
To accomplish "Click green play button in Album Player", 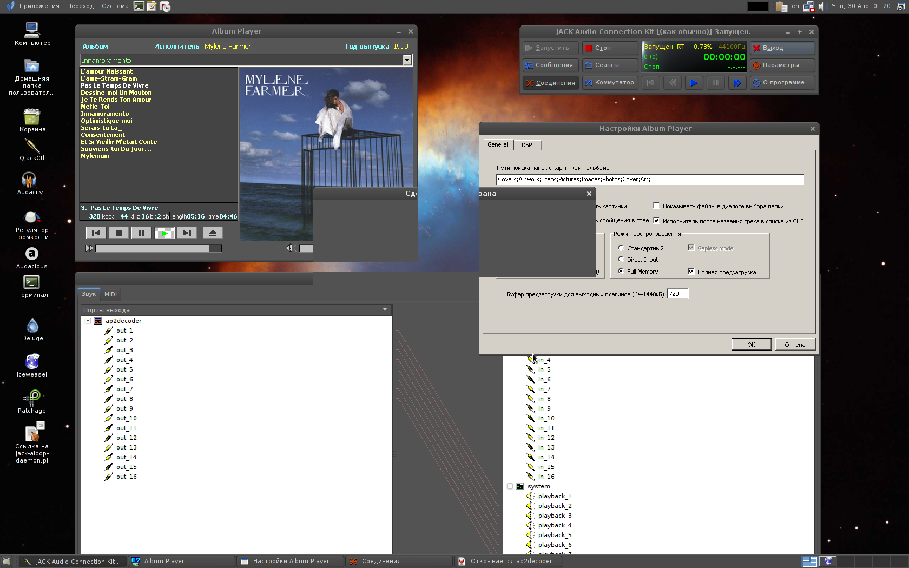I will [x=164, y=233].
